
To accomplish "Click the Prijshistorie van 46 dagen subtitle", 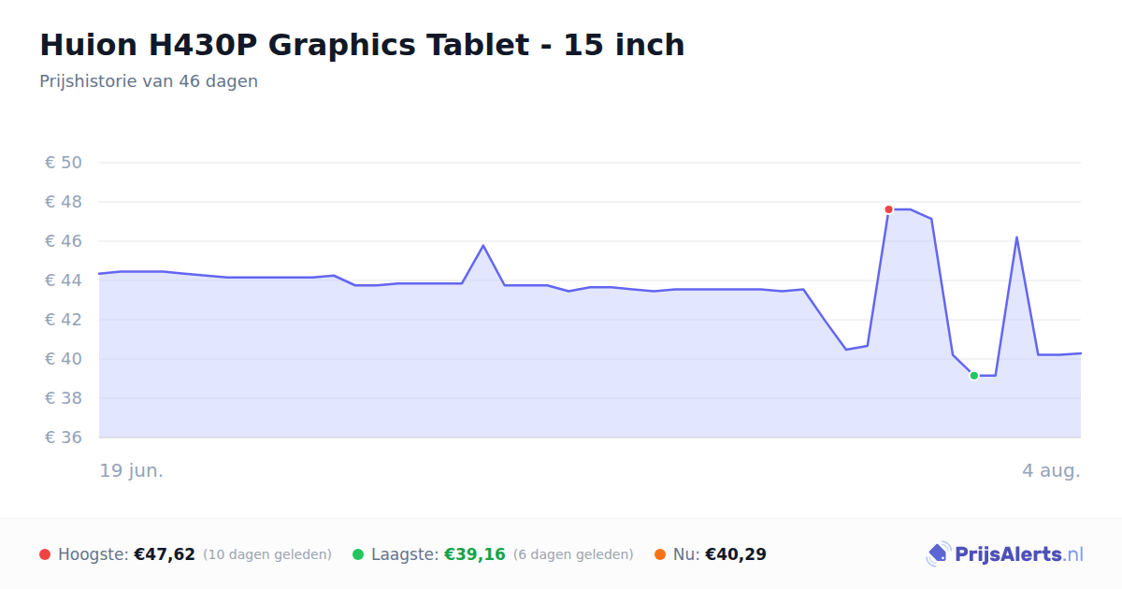I will point(149,81).
